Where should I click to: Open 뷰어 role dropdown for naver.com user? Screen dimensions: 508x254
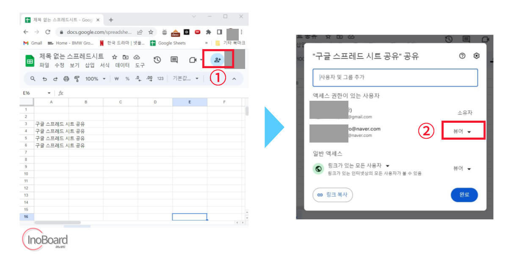(x=462, y=132)
